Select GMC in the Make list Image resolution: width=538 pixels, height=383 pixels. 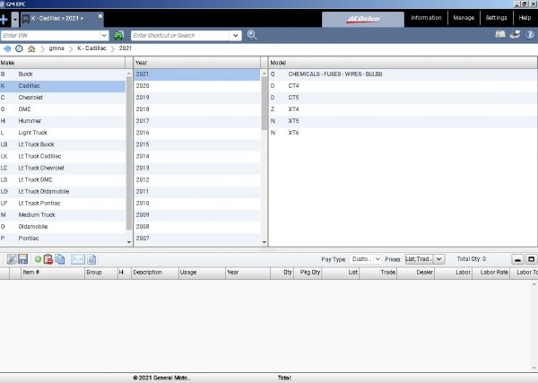click(x=63, y=109)
